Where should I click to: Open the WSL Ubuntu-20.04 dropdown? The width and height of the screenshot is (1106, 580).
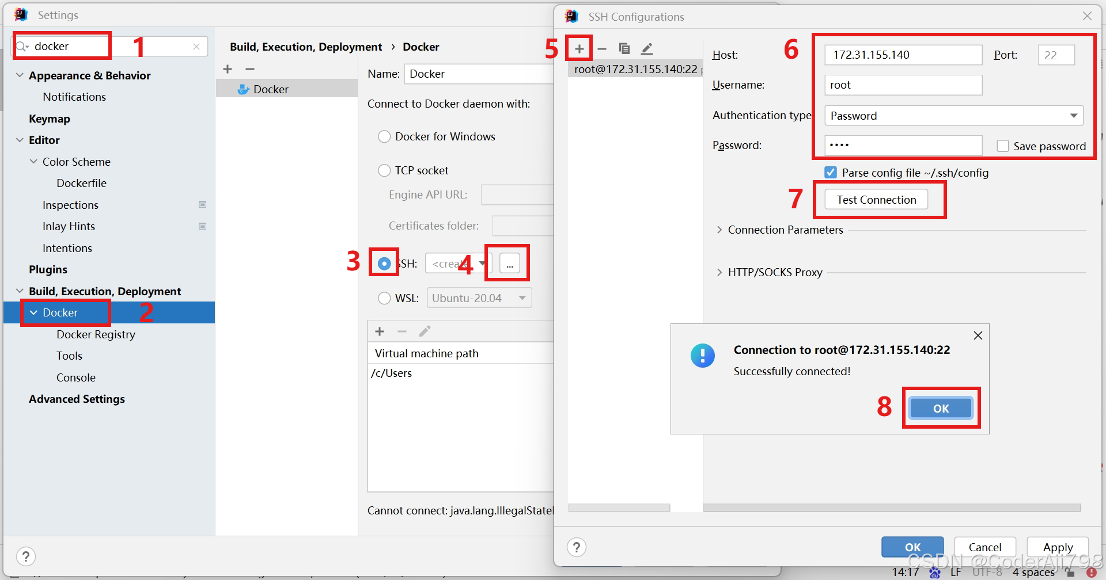pyautogui.click(x=479, y=298)
